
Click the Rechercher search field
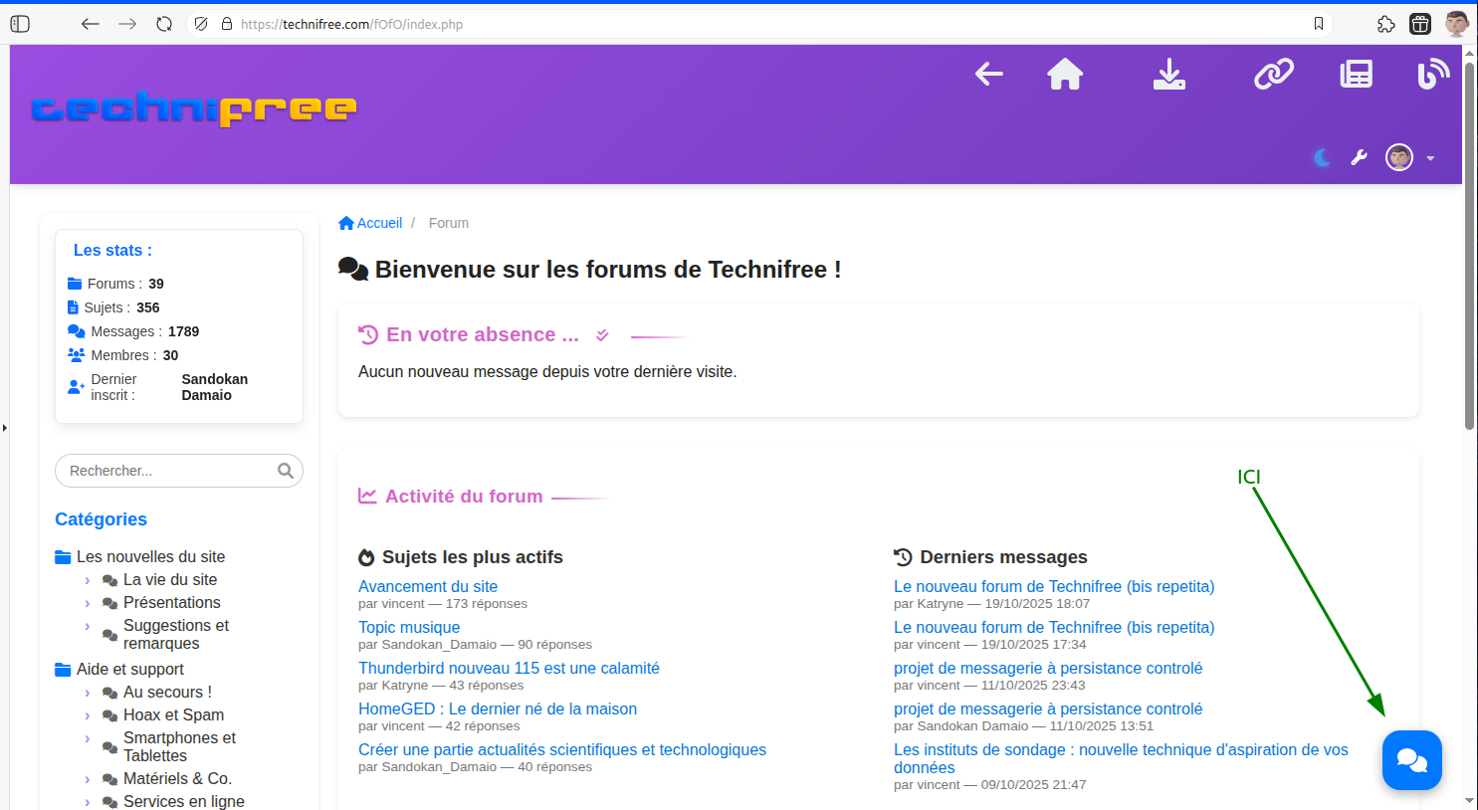167,471
